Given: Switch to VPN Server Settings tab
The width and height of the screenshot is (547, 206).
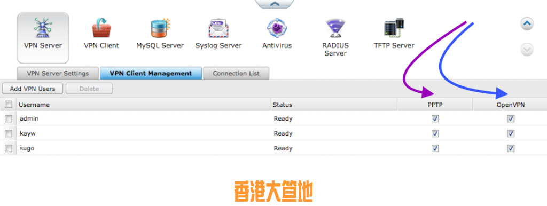Looking at the screenshot, I should 58,74.
